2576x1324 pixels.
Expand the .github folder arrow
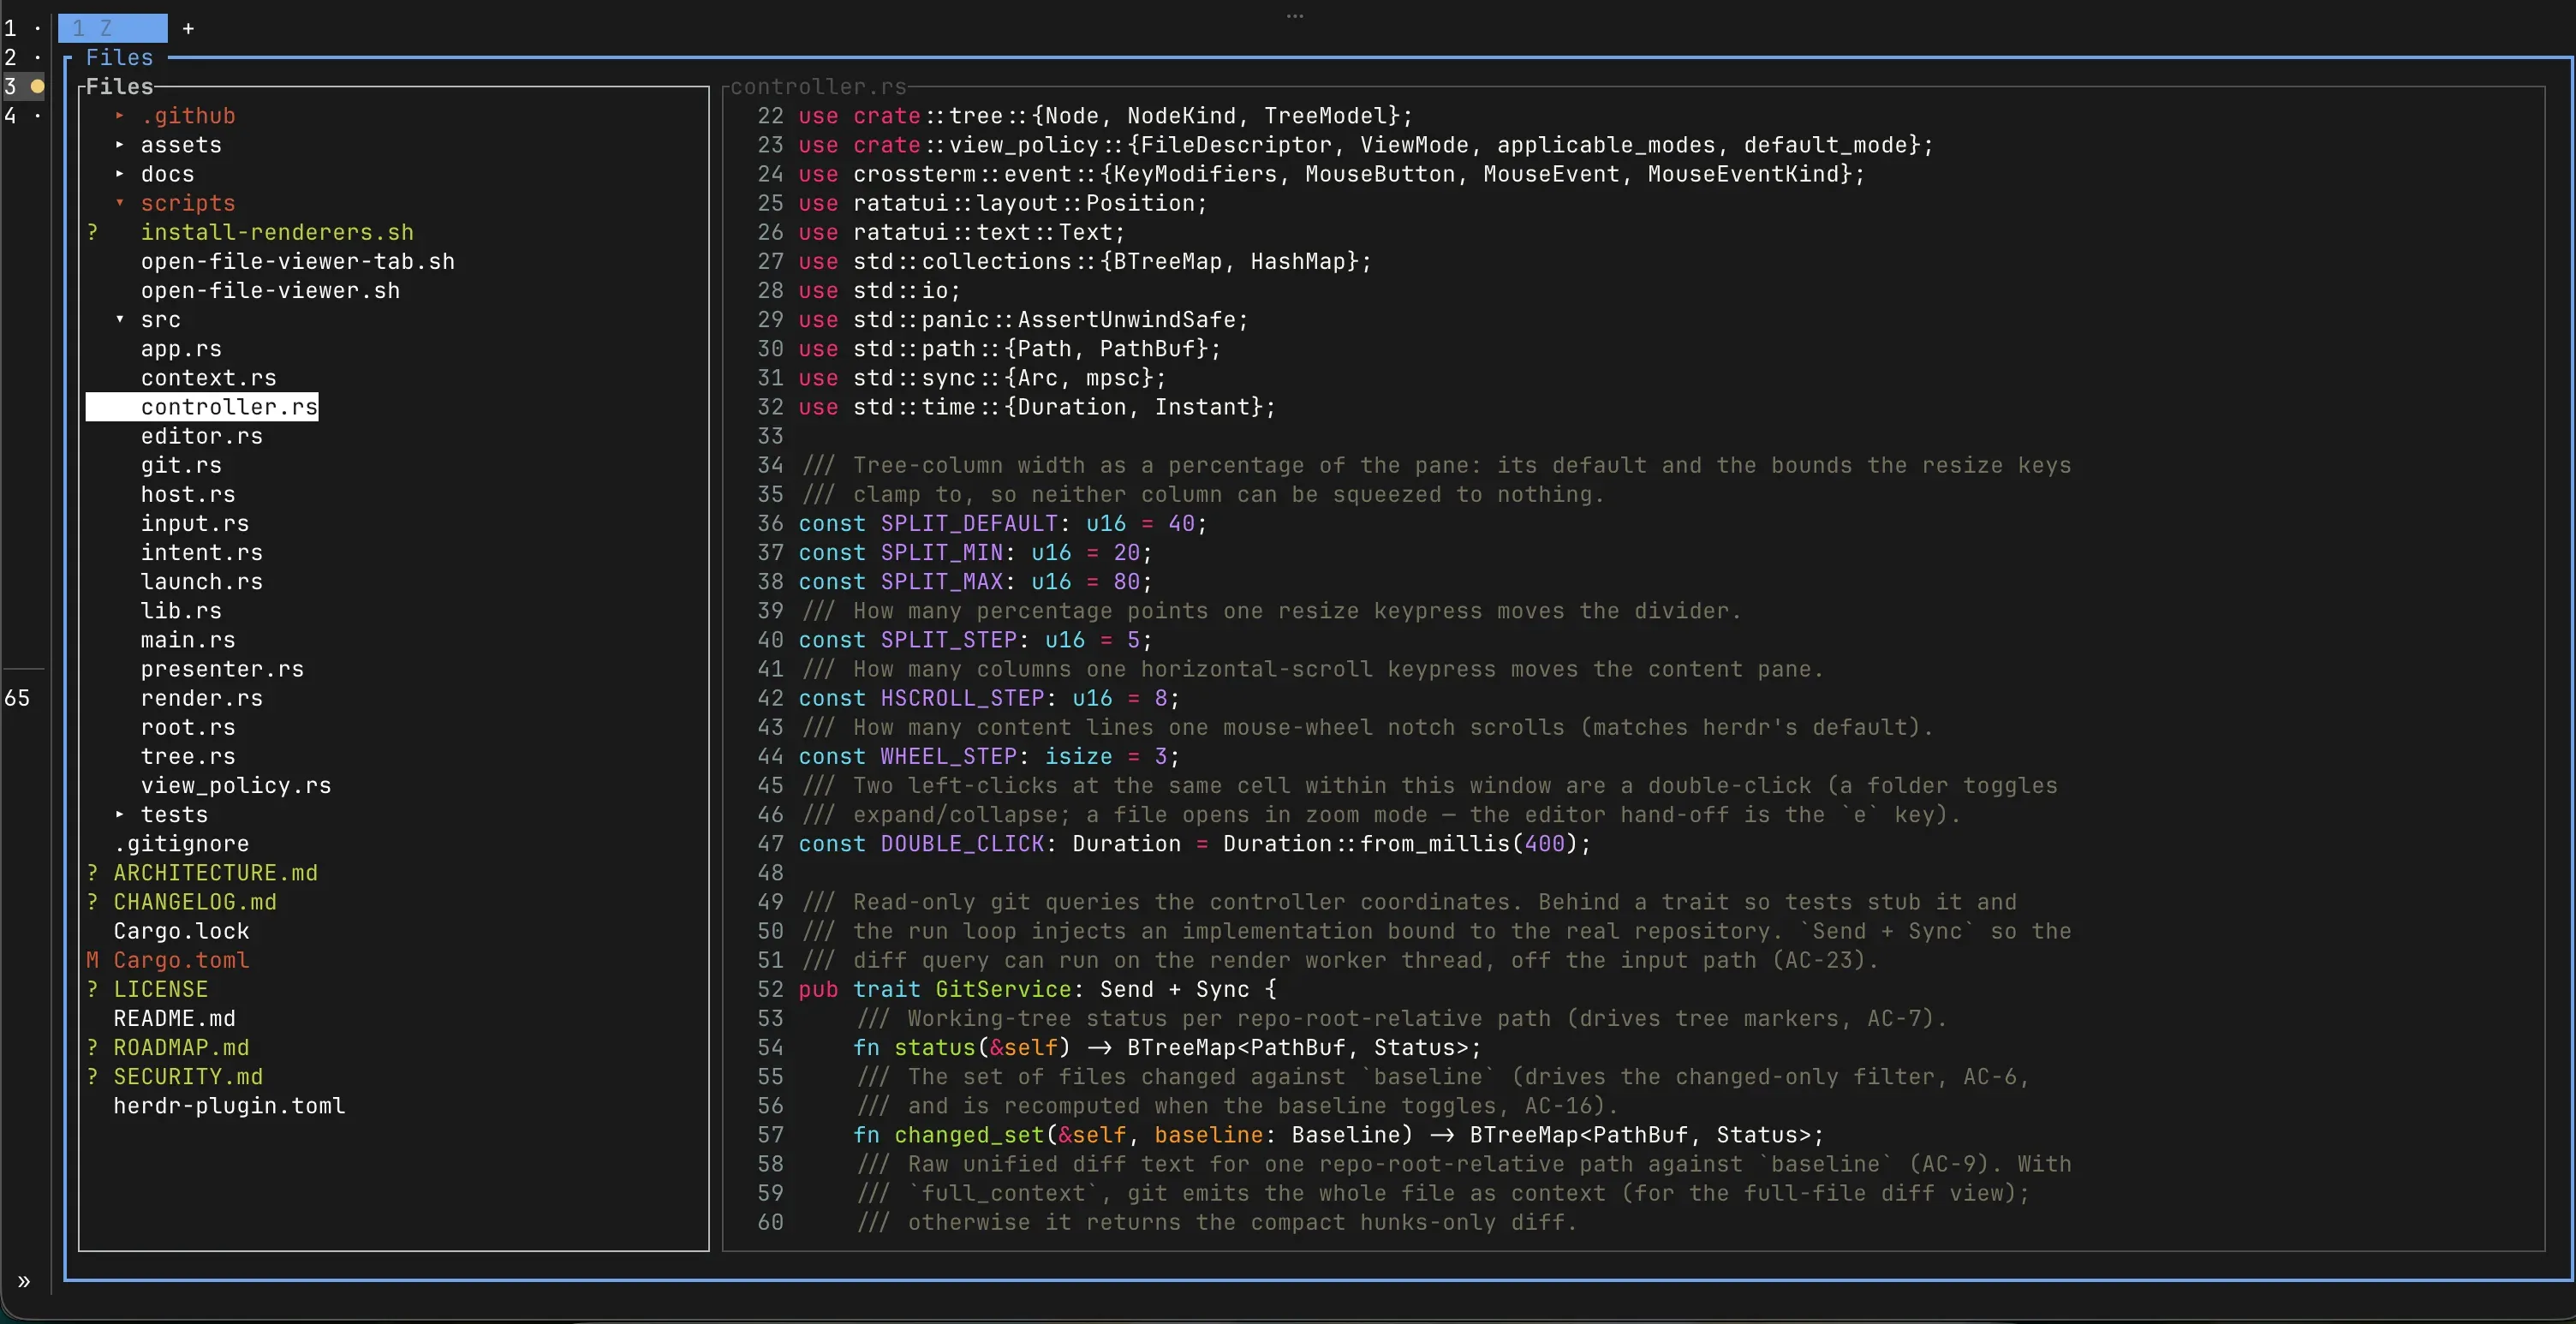click(x=120, y=116)
